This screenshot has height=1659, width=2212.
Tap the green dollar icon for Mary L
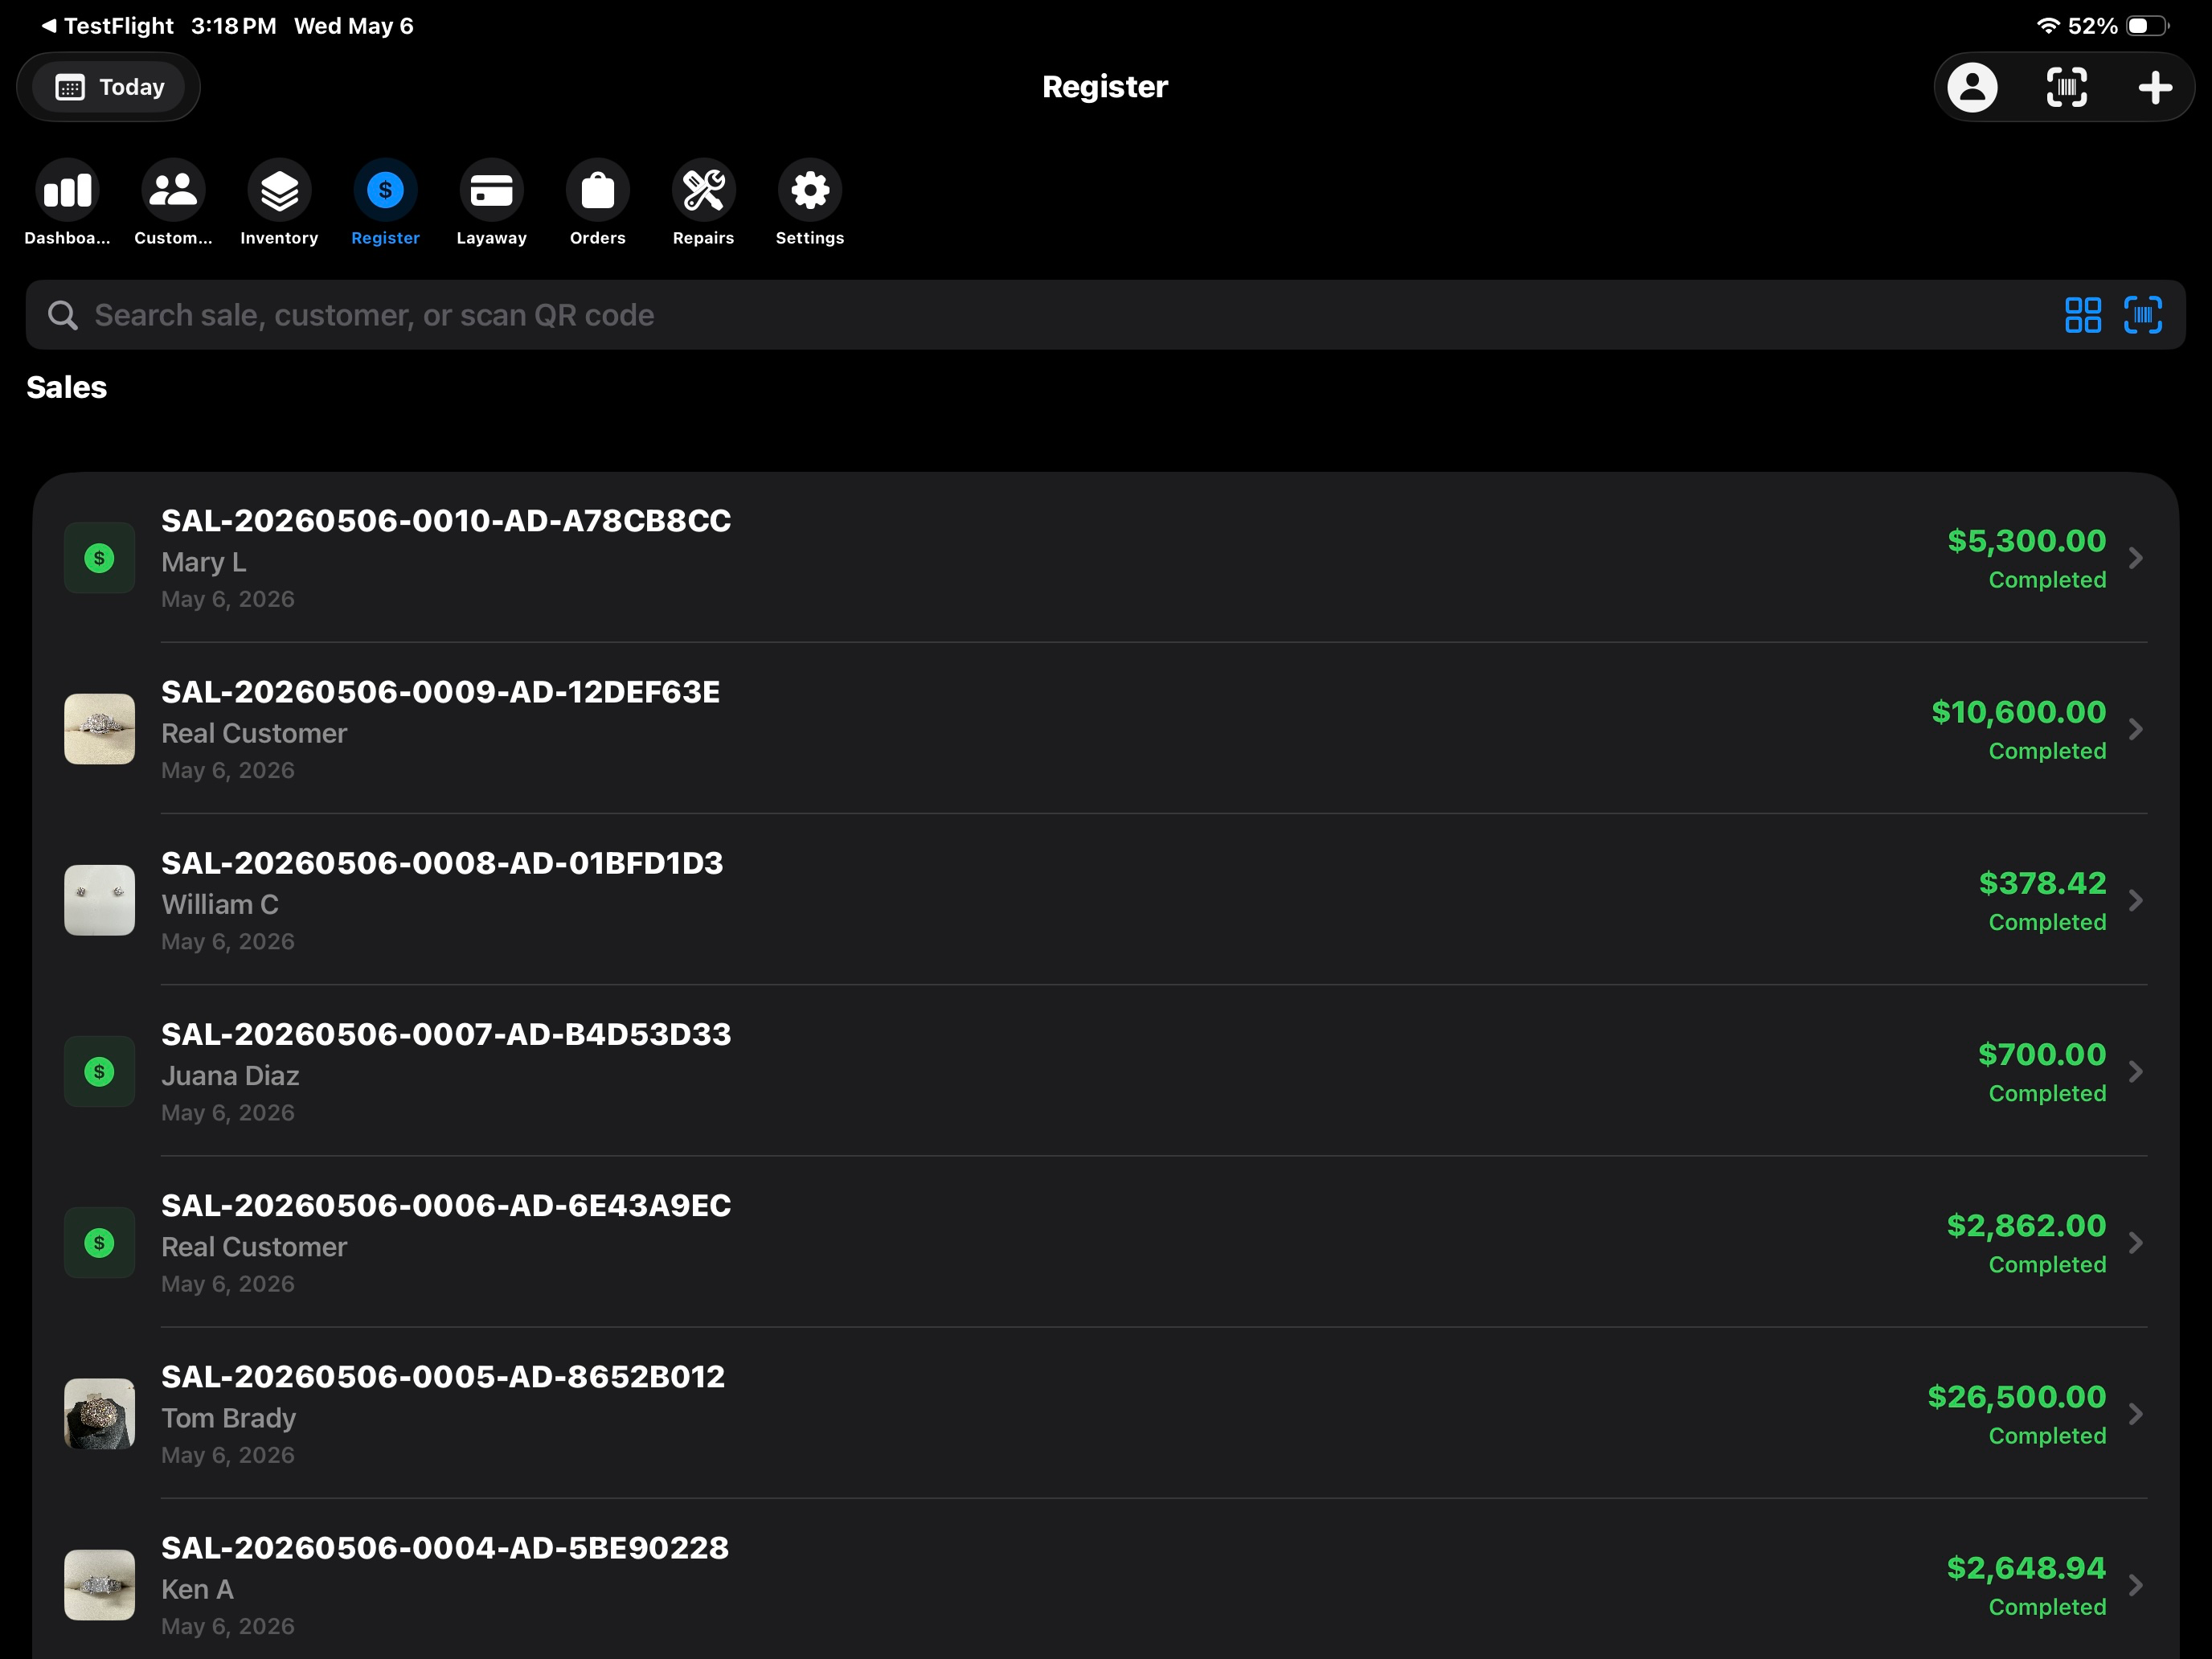pos(99,558)
